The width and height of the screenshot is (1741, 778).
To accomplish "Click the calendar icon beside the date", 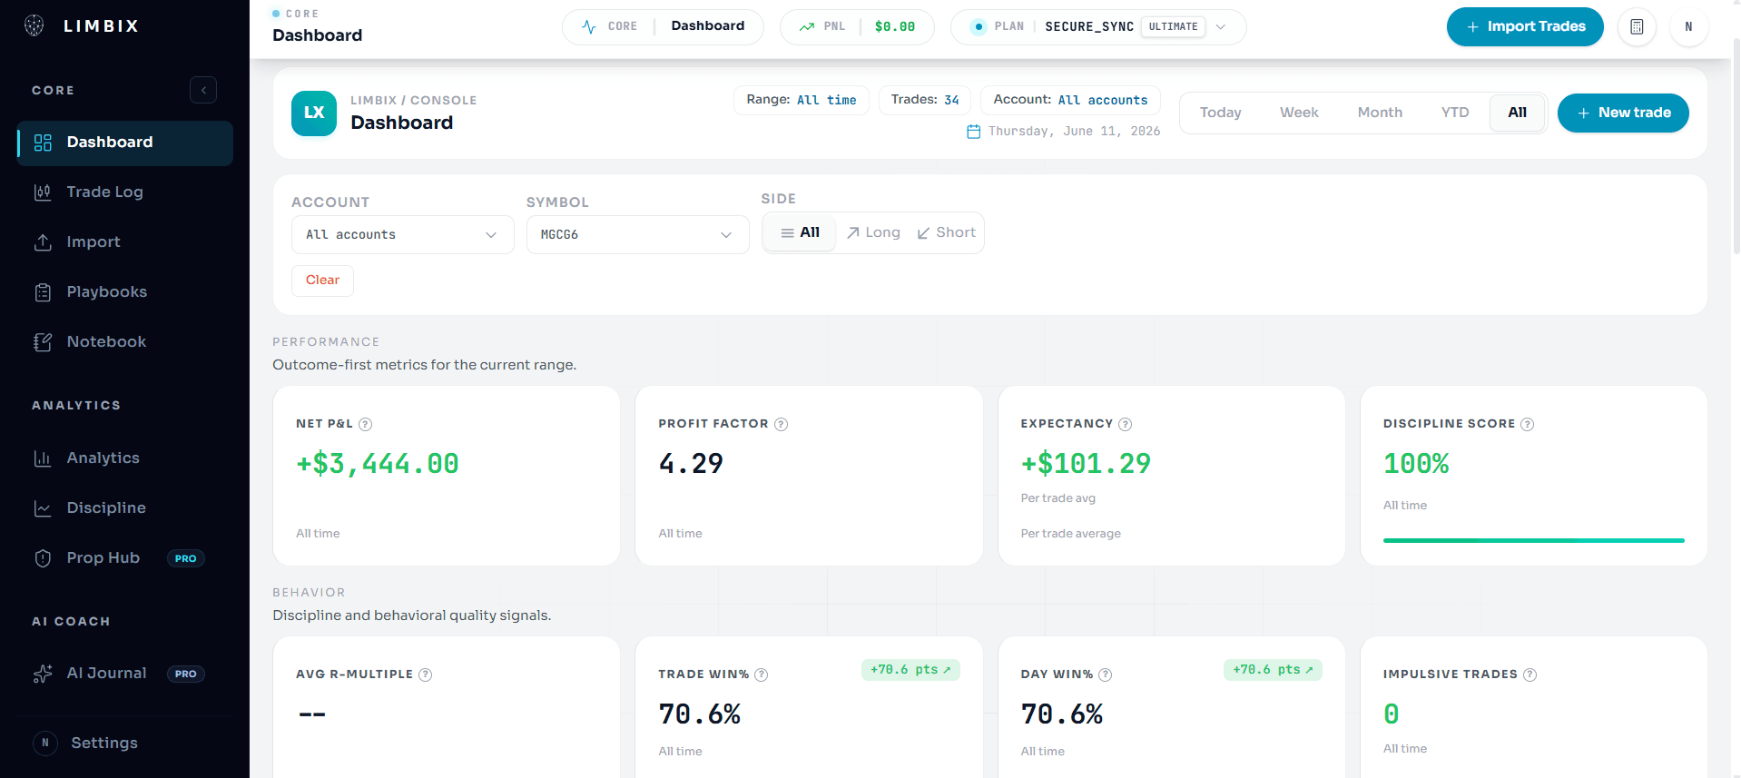I will [974, 132].
